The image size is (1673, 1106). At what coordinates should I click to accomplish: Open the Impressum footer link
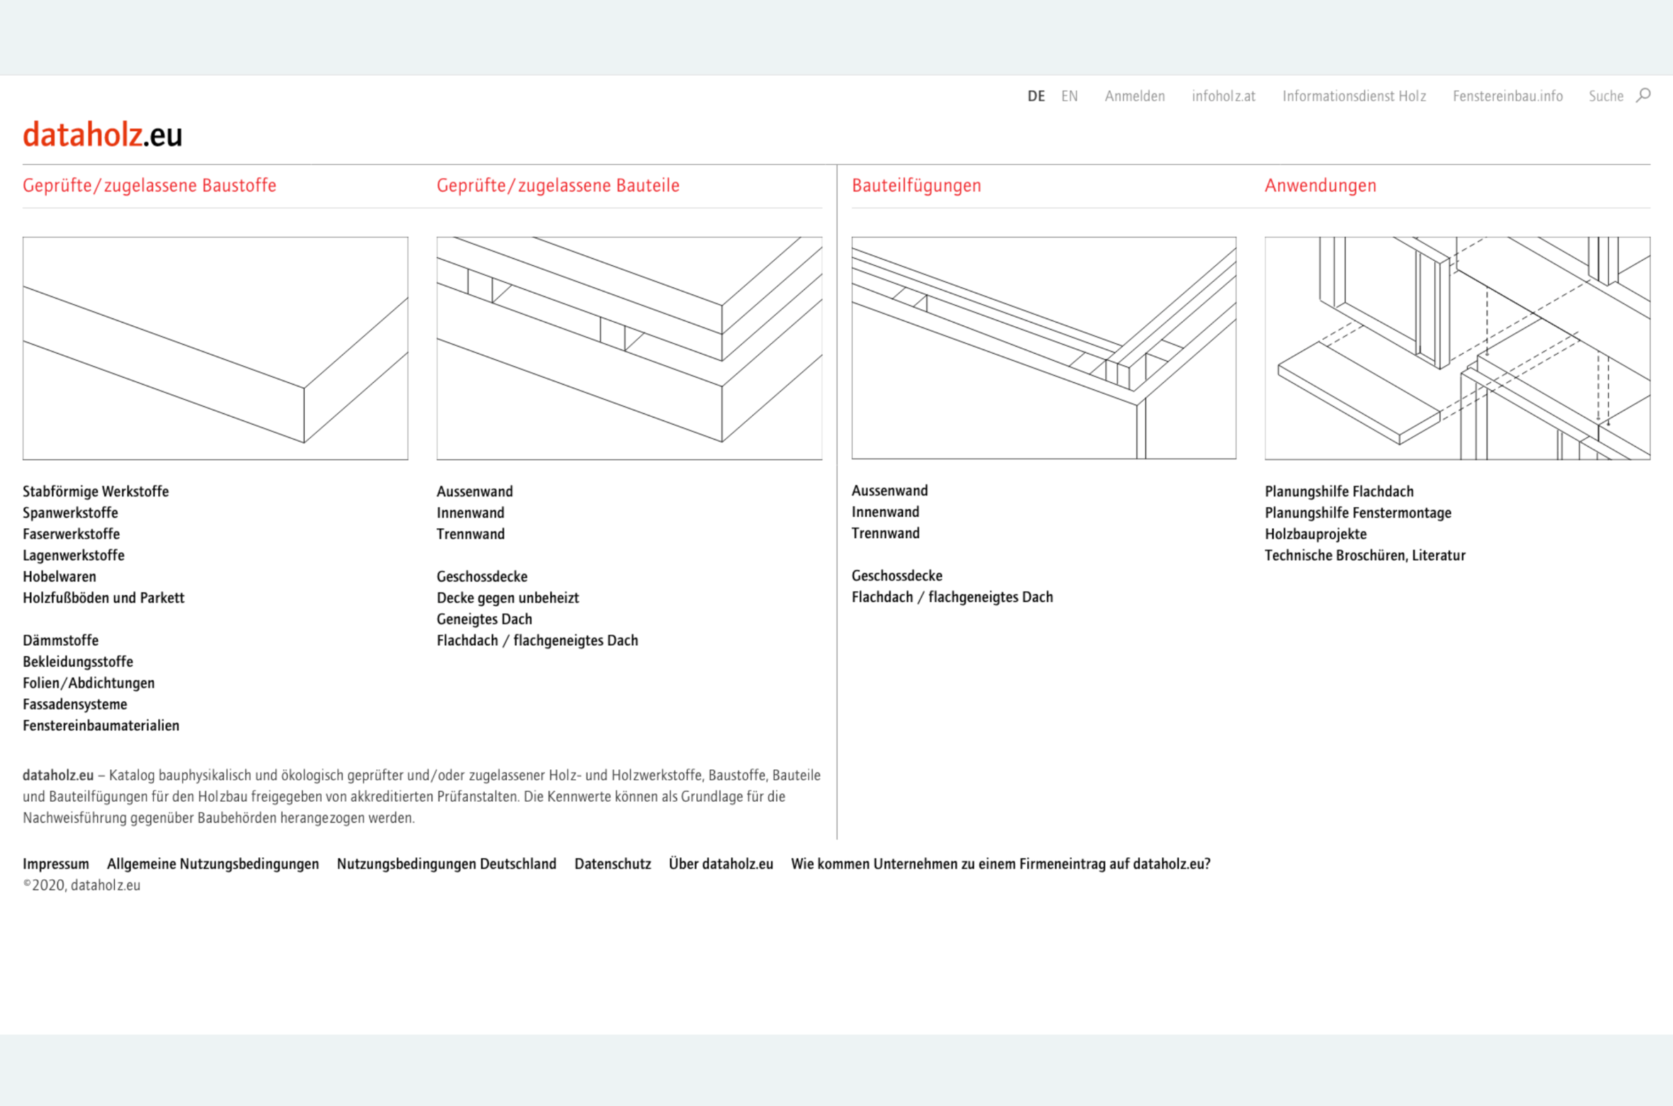click(x=56, y=864)
